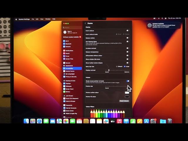Click the Pointer size slider
Image resolution: width=188 pixels, height=141 pixels.
[117, 86]
